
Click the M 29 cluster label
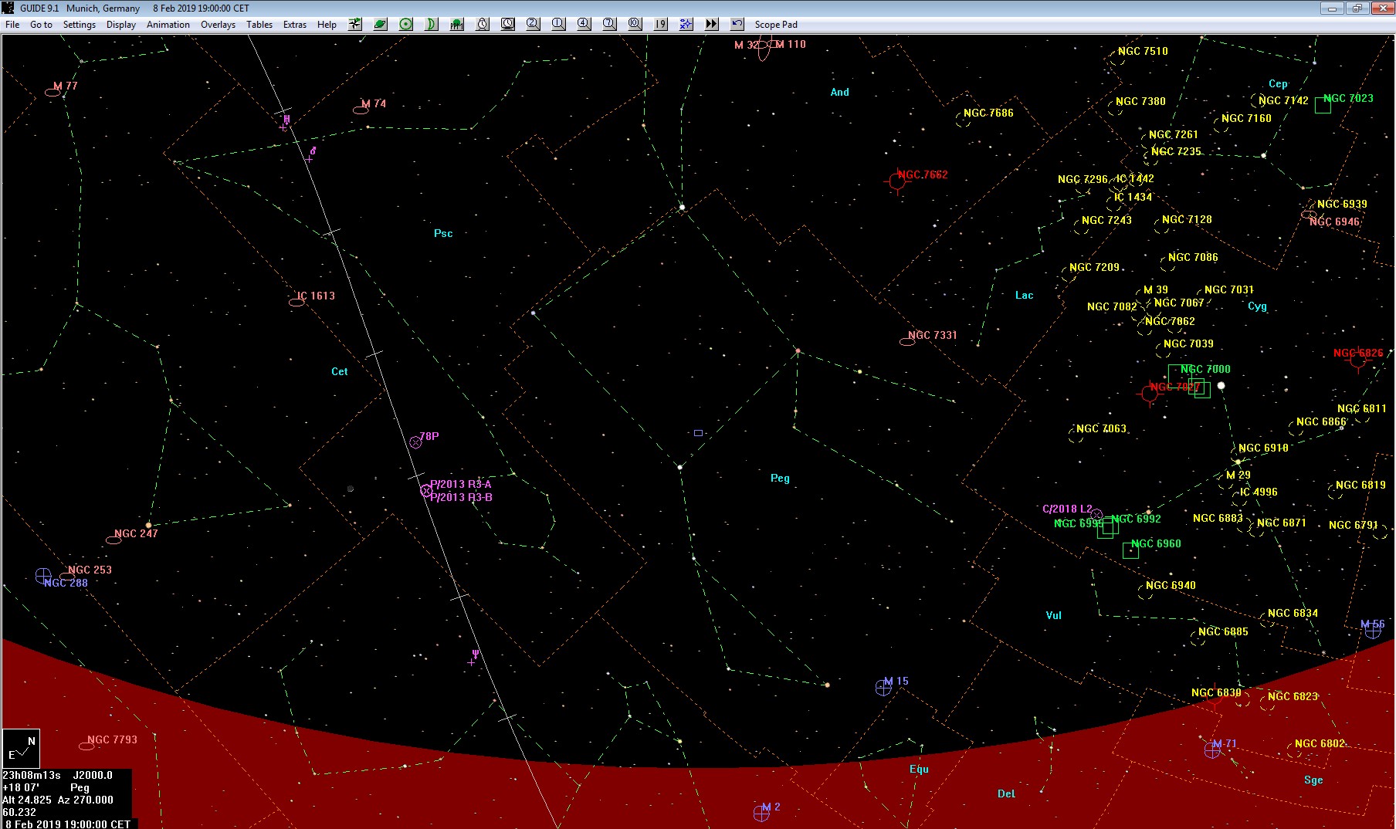click(x=1238, y=475)
